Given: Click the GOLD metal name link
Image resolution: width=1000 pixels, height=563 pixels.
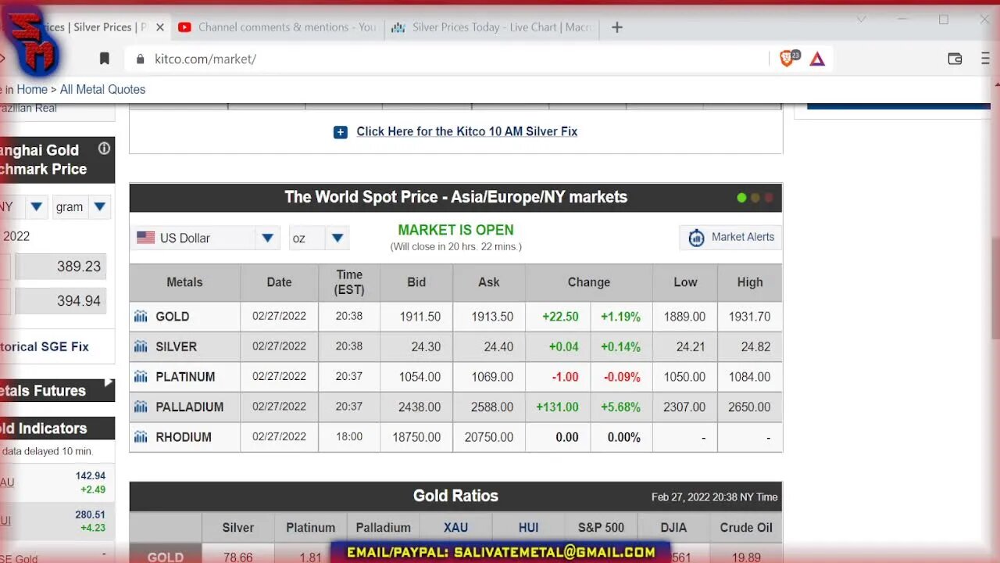Looking at the screenshot, I should pyautogui.click(x=173, y=317).
